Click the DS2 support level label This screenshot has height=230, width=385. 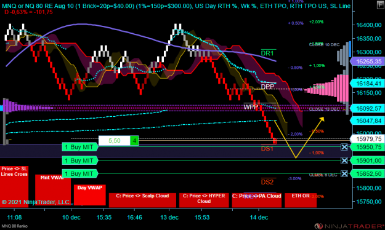[267, 182]
